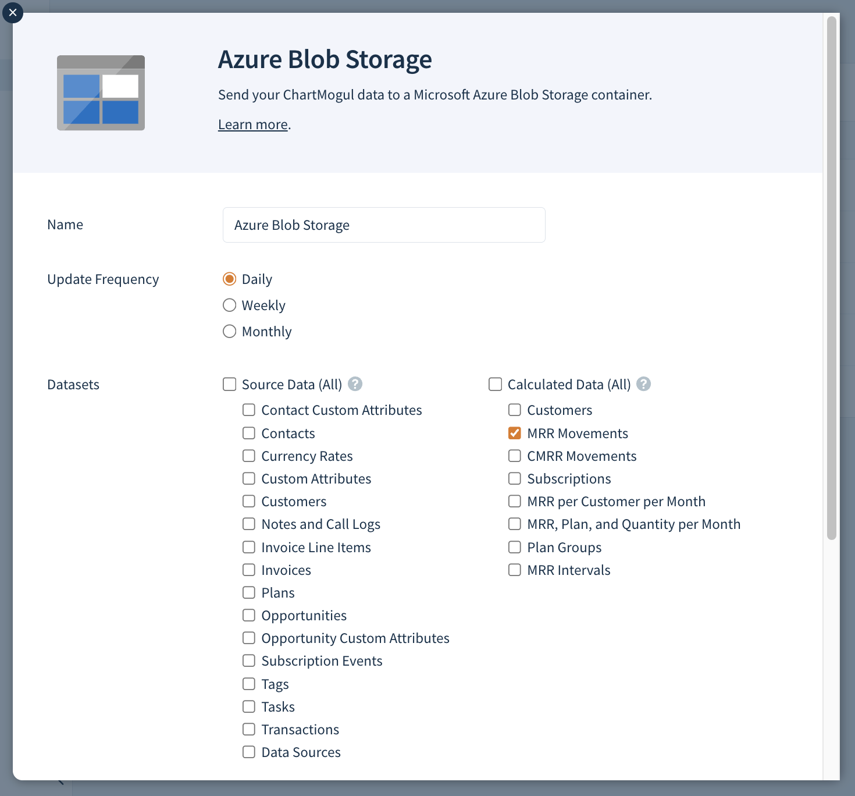Click the close X in the corner

pyautogui.click(x=13, y=13)
